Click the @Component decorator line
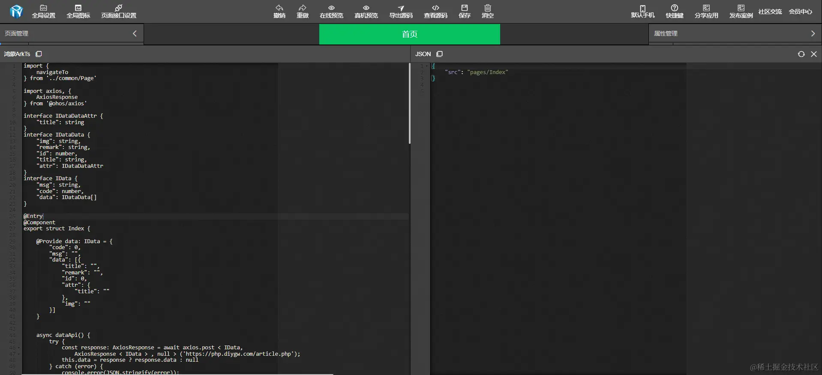The image size is (822, 375). pos(39,223)
